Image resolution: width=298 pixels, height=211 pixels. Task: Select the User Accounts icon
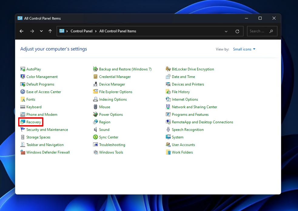click(x=168, y=145)
